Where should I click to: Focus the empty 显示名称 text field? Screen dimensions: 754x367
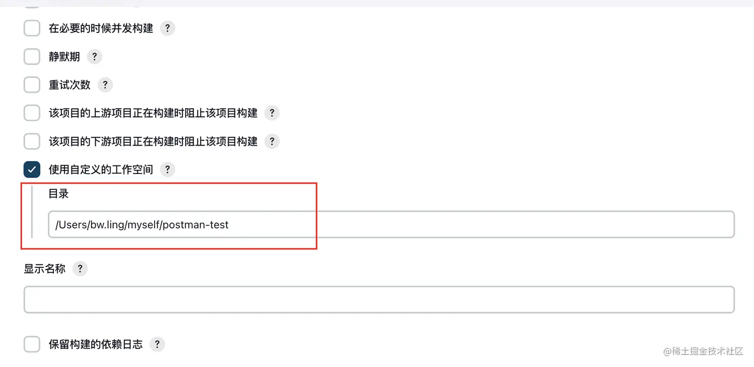click(379, 300)
